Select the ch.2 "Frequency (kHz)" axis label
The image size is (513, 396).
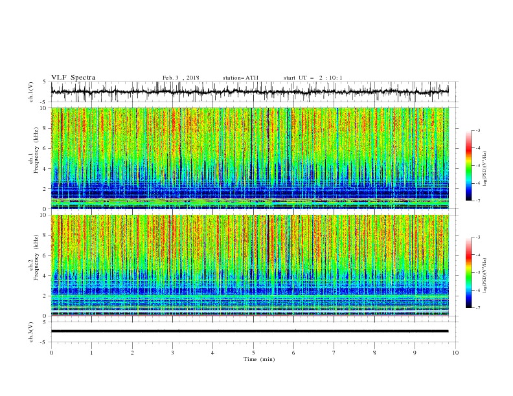tap(36, 258)
